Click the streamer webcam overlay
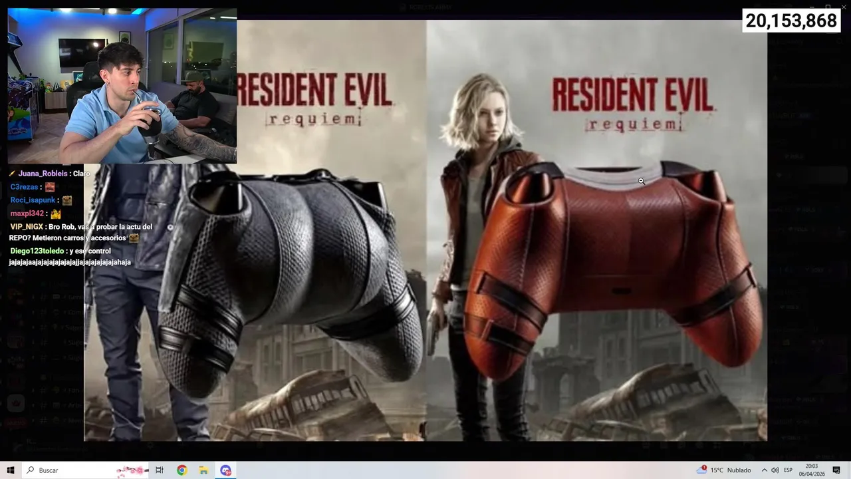Screen dimensions: 851x479 point(122,86)
